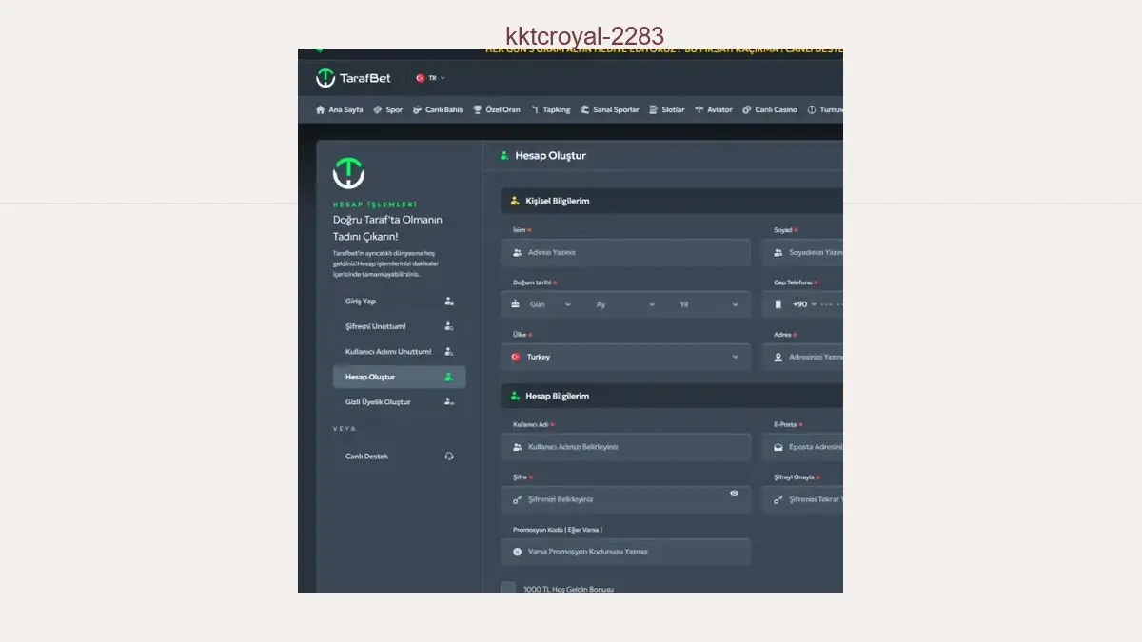Open the TR language selector

[x=431, y=78]
